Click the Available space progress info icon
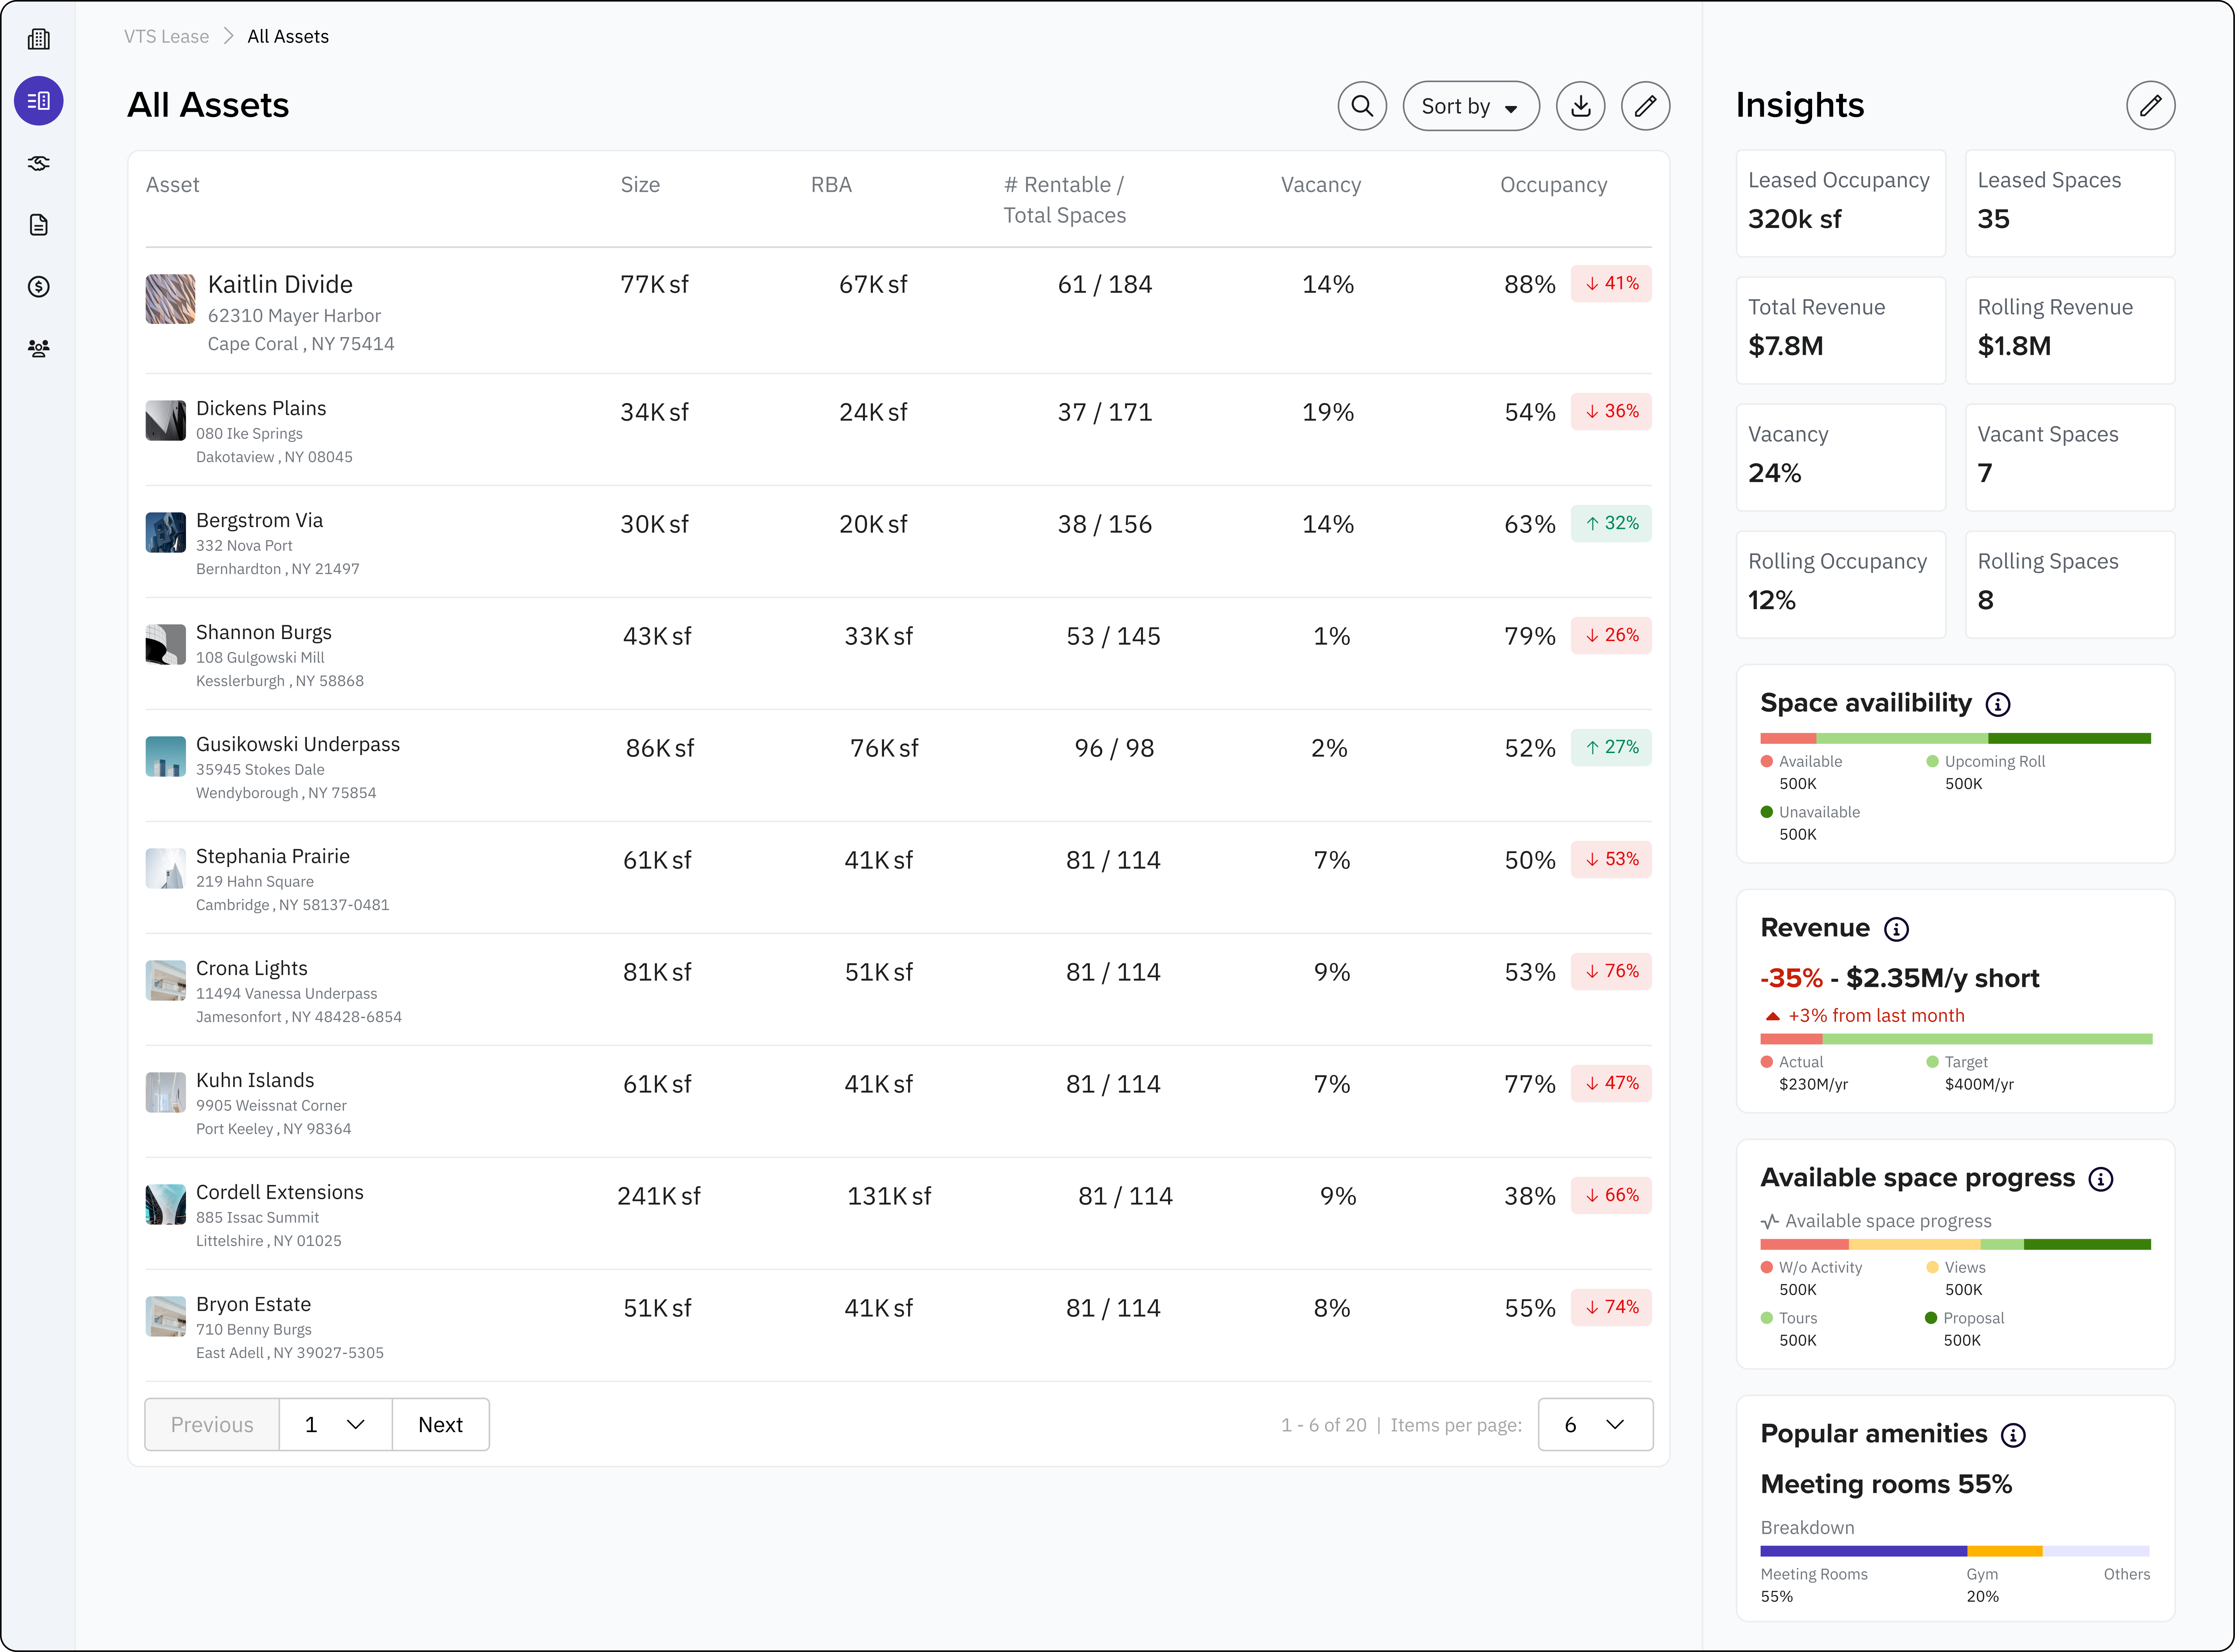Image resolution: width=2235 pixels, height=1652 pixels. (x=2101, y=1179)
